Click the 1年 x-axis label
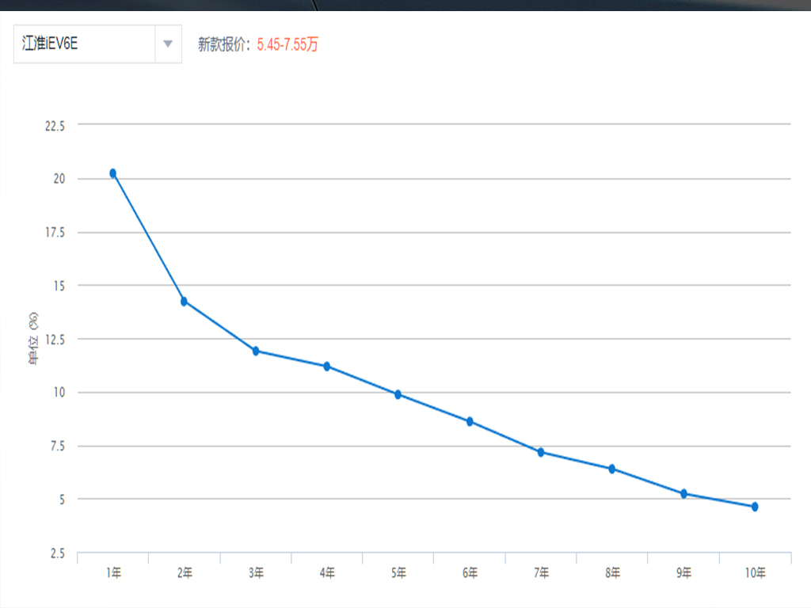This screenshot has width=811, height=608. click(114, 573)
